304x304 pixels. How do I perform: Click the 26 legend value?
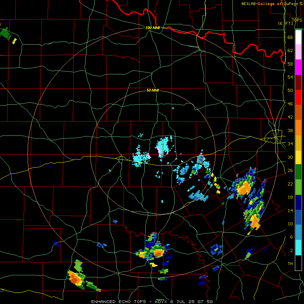(x=290, y=171)
